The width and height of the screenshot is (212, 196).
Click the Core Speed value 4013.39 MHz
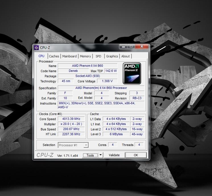(x=71, y=119)
